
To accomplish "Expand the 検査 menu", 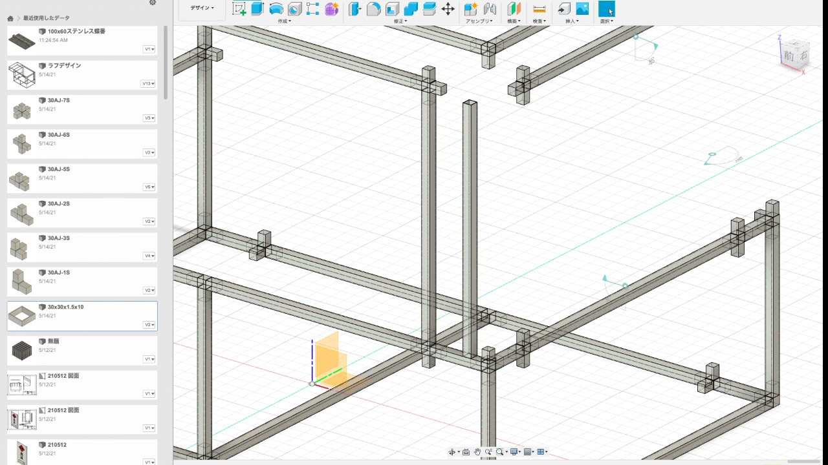I will tap(539, 21).
